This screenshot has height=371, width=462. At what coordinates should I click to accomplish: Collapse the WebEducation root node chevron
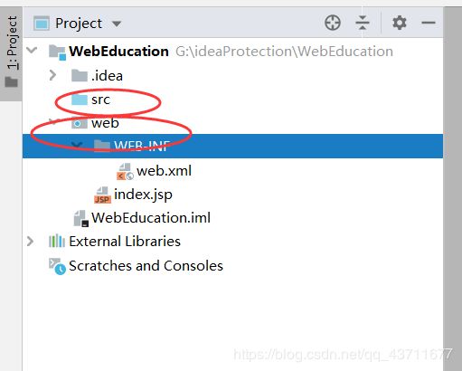pyautogui.click(x=32, y=50)
